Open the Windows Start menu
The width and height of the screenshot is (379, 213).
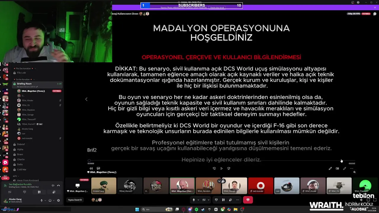click(x=137, y=209)
